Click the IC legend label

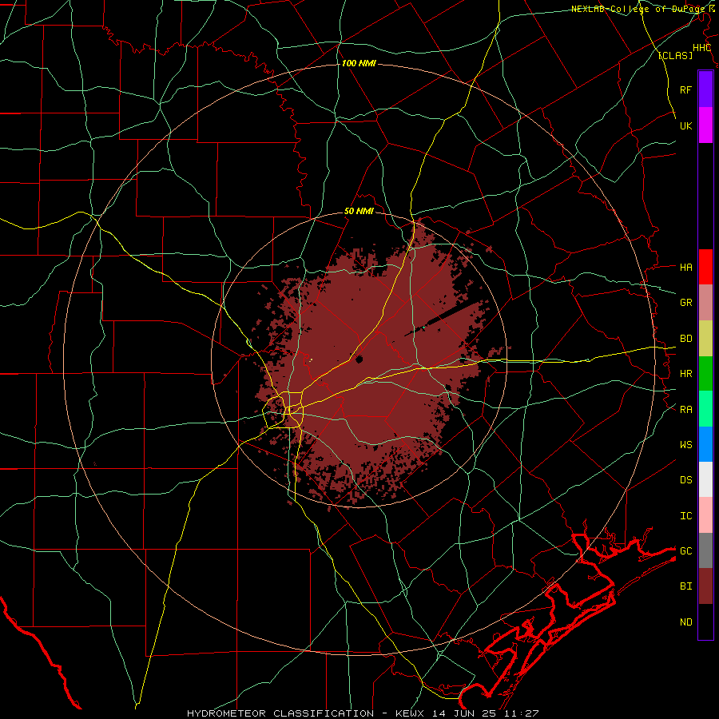tap(685, 516)
